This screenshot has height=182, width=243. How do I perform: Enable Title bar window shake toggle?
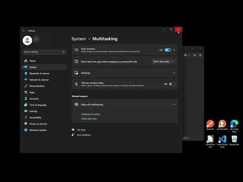point(172,84)
